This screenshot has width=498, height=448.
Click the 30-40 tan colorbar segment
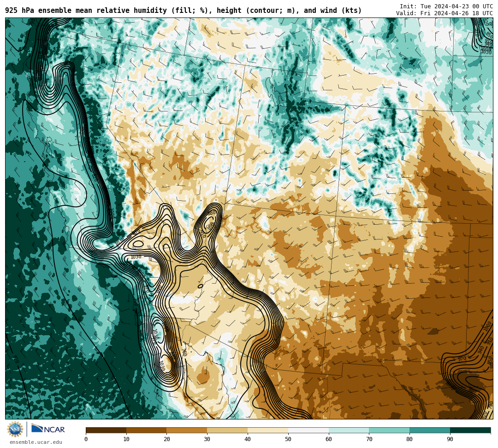point(227,430)
